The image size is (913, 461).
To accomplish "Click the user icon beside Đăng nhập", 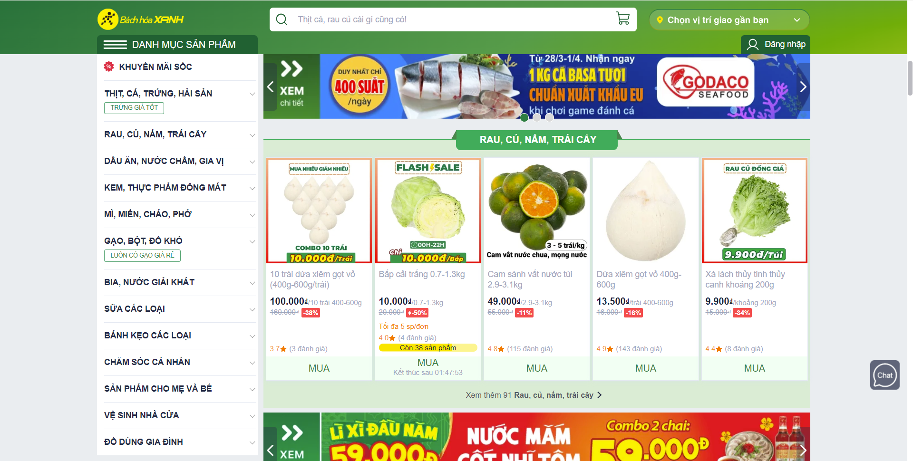I will tap(752, 44).
